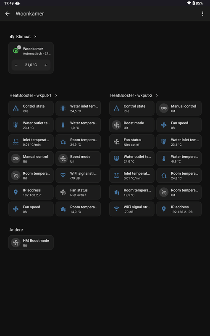The image size is (210, 336).
Task: Open HeatBooster wkput-2 via its chevron
Action: (157, 95)
